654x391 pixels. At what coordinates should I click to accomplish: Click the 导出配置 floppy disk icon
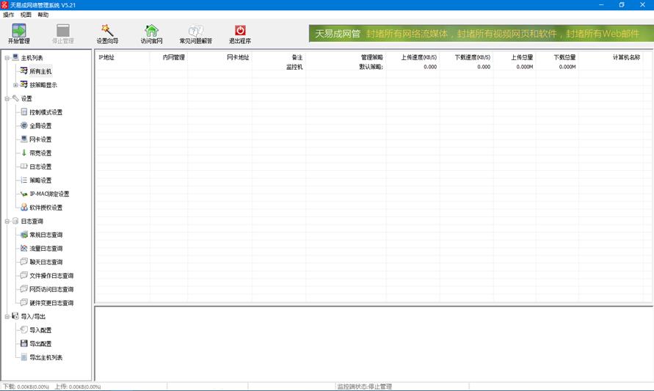pos(23,343)
